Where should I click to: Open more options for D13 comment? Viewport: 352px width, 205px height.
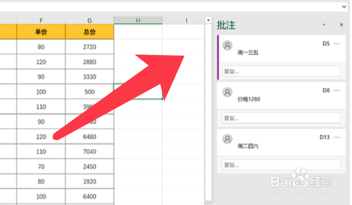coord(337,137)
